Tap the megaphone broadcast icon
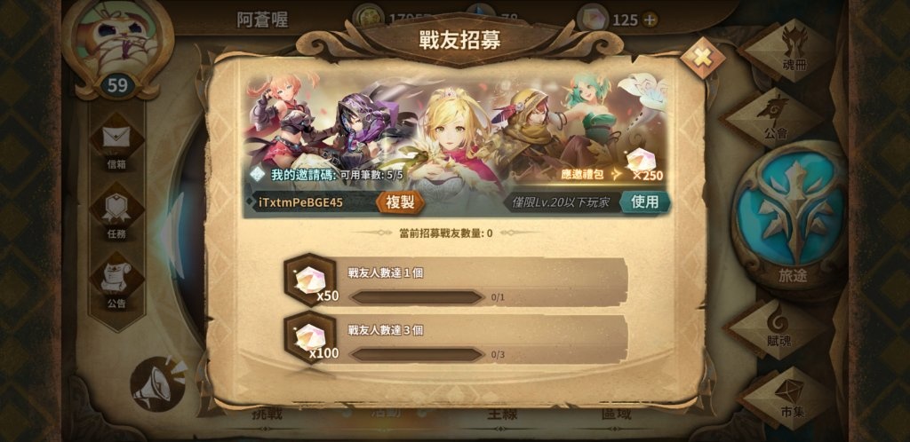Viewport: 910px width, 442px height. coord(158,383)
